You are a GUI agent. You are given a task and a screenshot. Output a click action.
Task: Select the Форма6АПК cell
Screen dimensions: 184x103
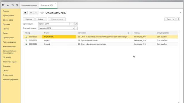[59, 37]
